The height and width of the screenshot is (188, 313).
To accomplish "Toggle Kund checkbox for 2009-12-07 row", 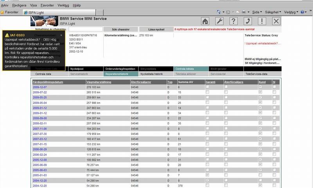I will tap(260, 87).
